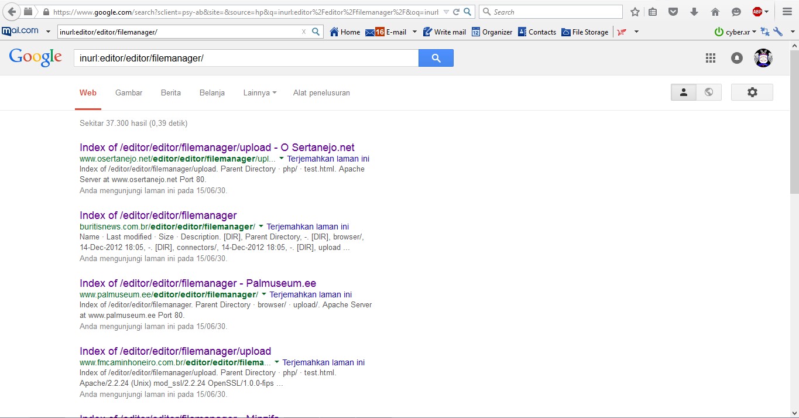Click the mail.com toolbar wrench settings icon
The height and width of the screenshot is (418, 799).
tap(777, 32)
